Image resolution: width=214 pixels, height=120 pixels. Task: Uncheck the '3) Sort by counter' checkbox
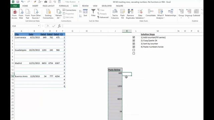tap(134, 44)
